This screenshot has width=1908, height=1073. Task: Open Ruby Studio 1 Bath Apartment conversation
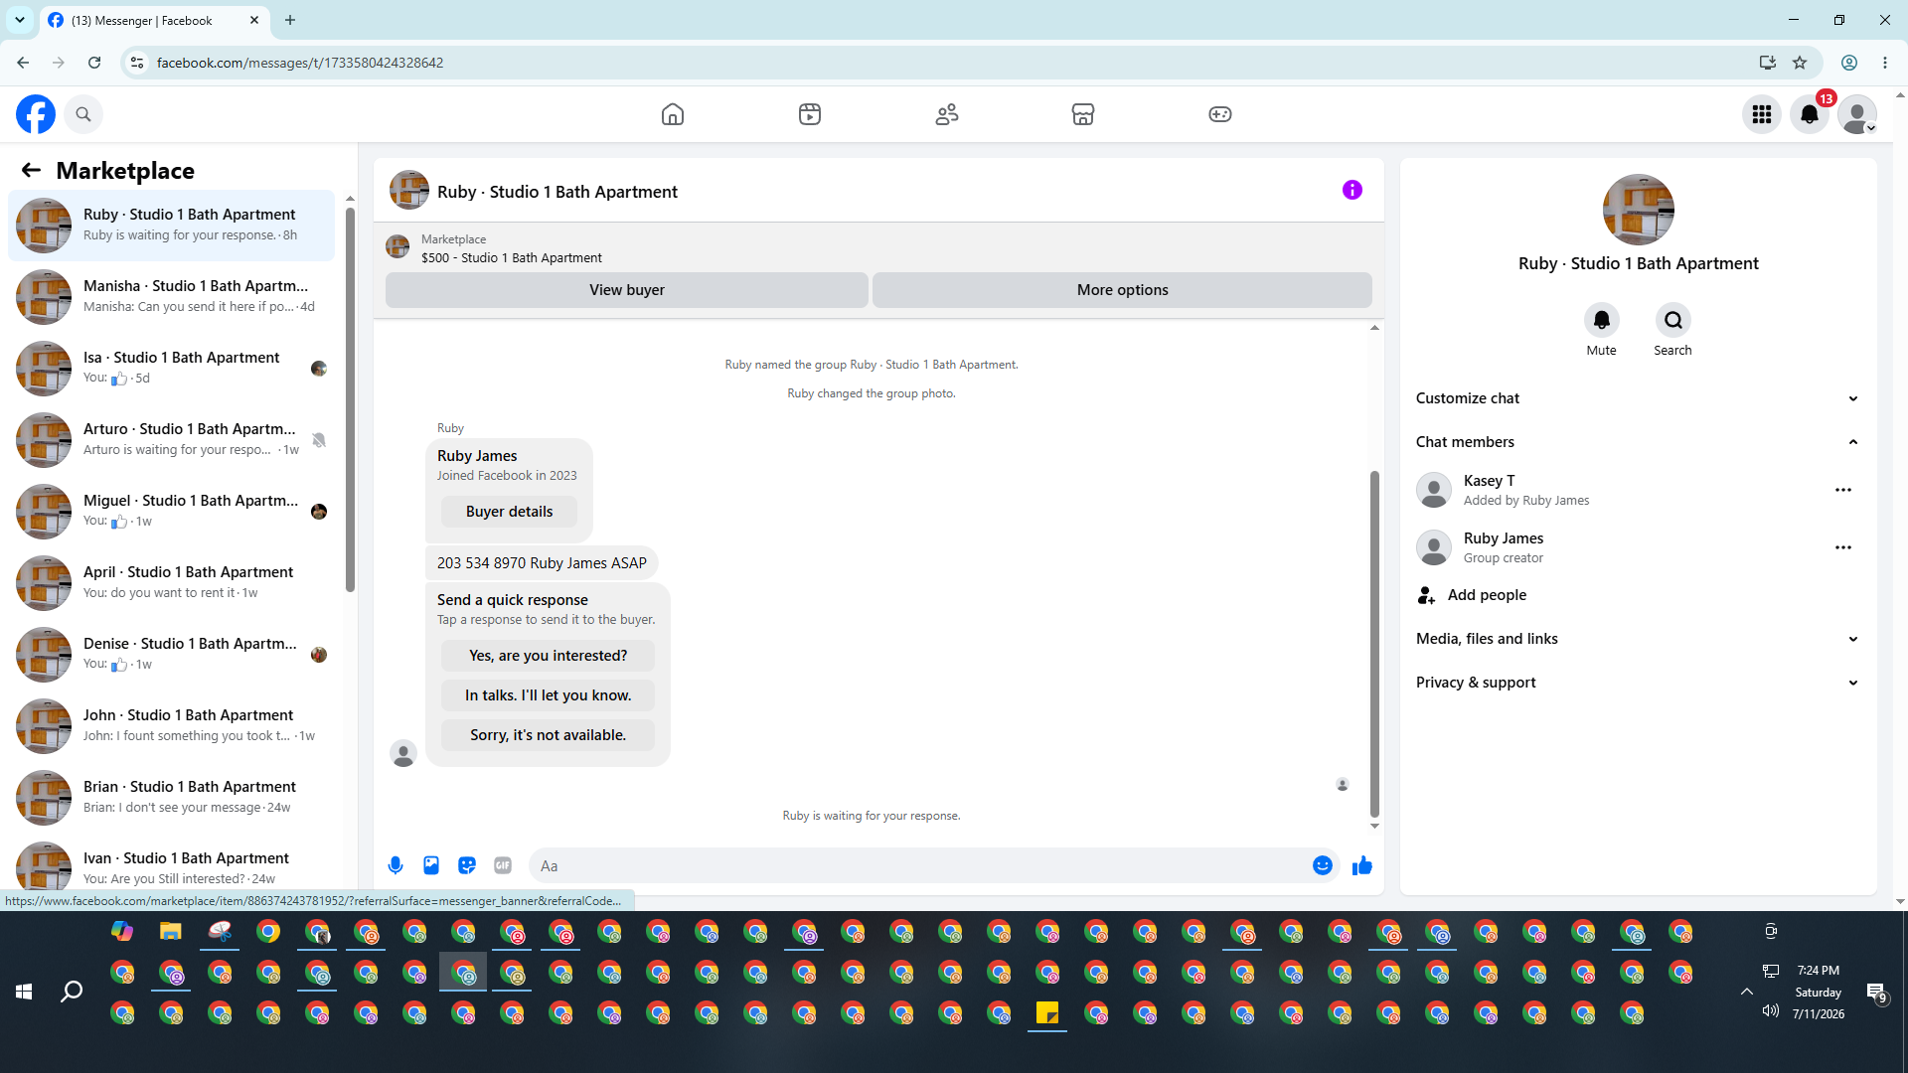pyautogui.click(x=171, y=226)
